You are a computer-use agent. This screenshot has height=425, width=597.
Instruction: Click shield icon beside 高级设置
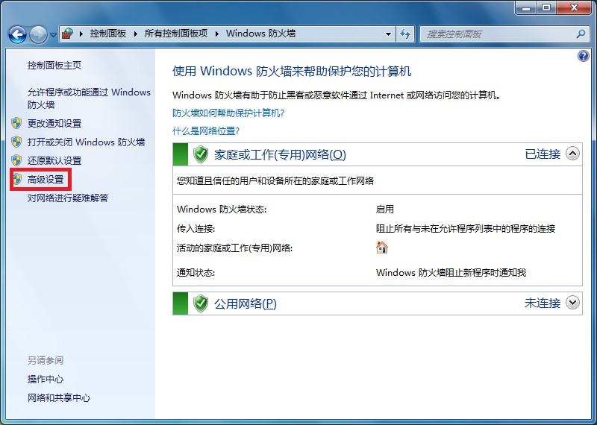click(16, 179)
